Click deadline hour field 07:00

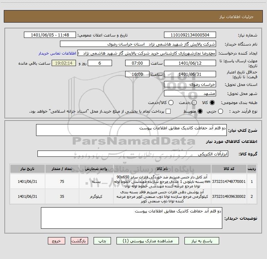(137, 63)
